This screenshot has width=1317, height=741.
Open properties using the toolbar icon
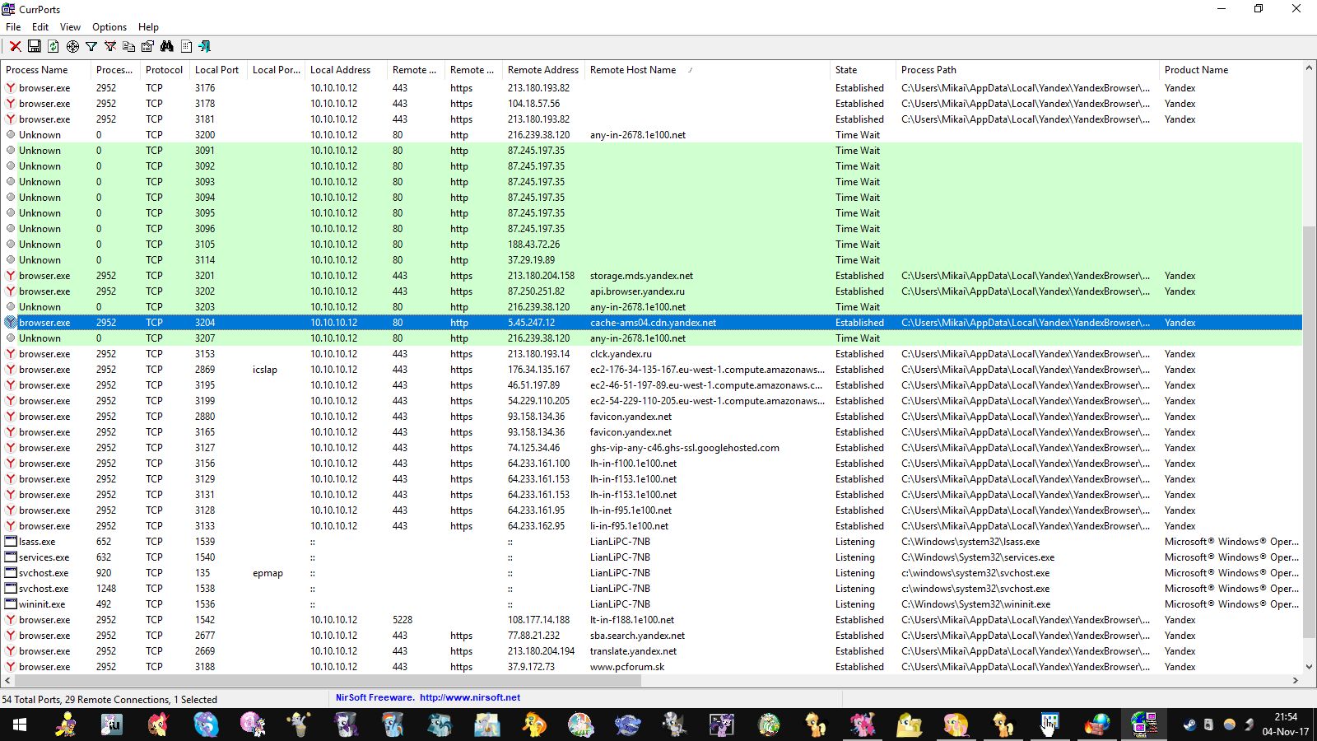(x=148, y=46)
